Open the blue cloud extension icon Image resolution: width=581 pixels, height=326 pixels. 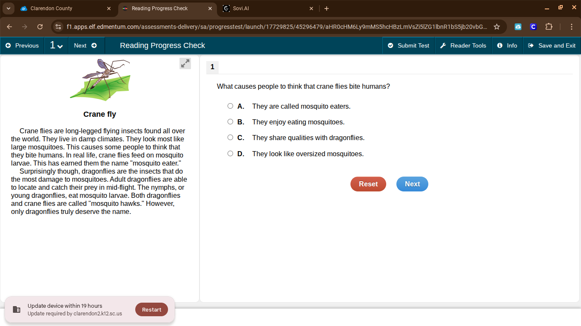coord(518,27)
